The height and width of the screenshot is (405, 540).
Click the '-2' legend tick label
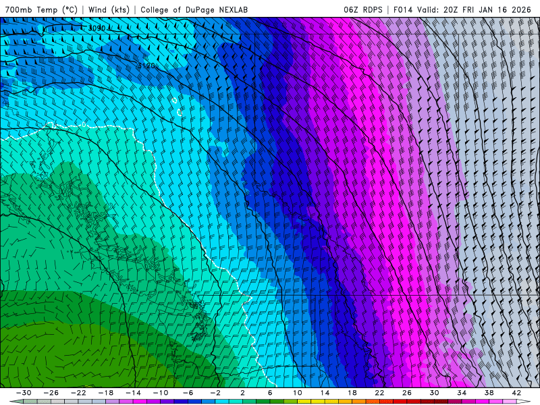[x=215, y=393]
